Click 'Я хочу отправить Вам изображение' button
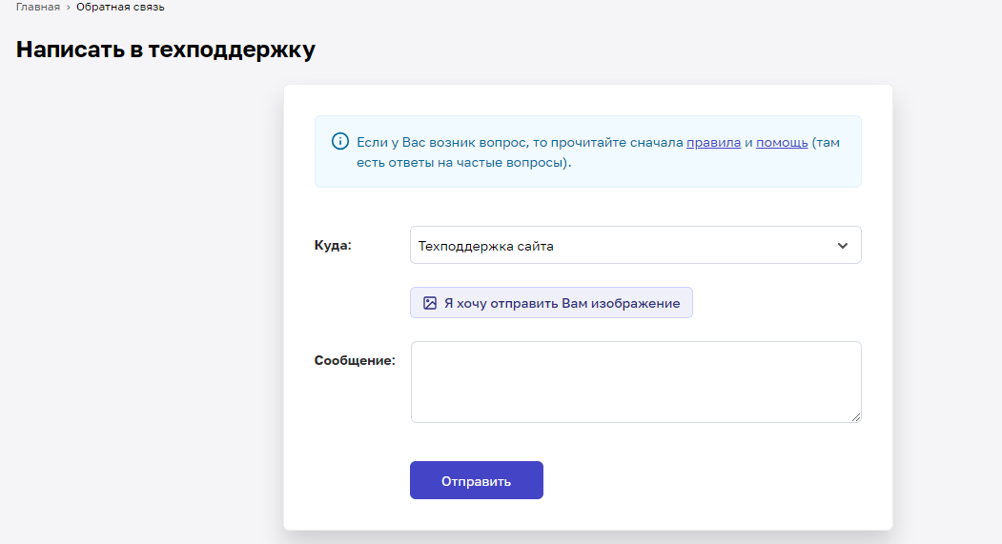 click(551, 303)
